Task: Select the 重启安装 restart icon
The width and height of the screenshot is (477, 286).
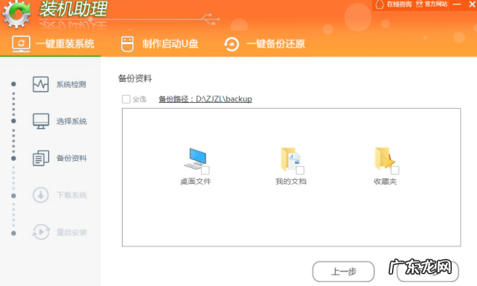Action: 41,232
